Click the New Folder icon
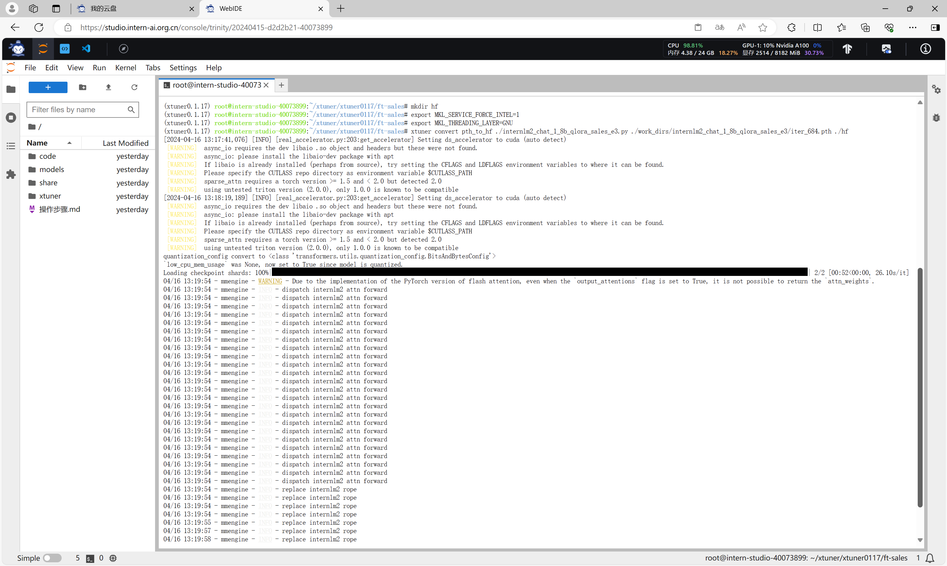The width and height of the screenshot is (947, 566). (82, 87)
